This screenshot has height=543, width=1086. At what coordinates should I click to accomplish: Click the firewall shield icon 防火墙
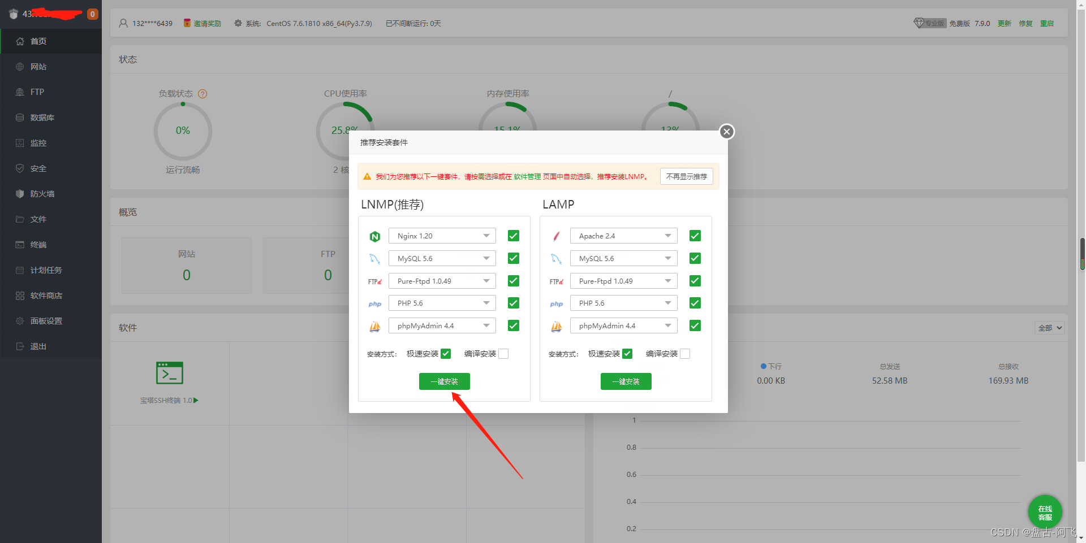click(x=20, y=194)
